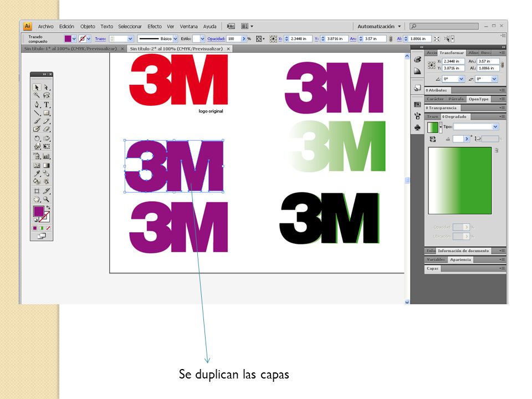The width and height of the screenshot is (532, 399).
Task: Click the Atributos panel header
Action: click(x=437, y=90)
